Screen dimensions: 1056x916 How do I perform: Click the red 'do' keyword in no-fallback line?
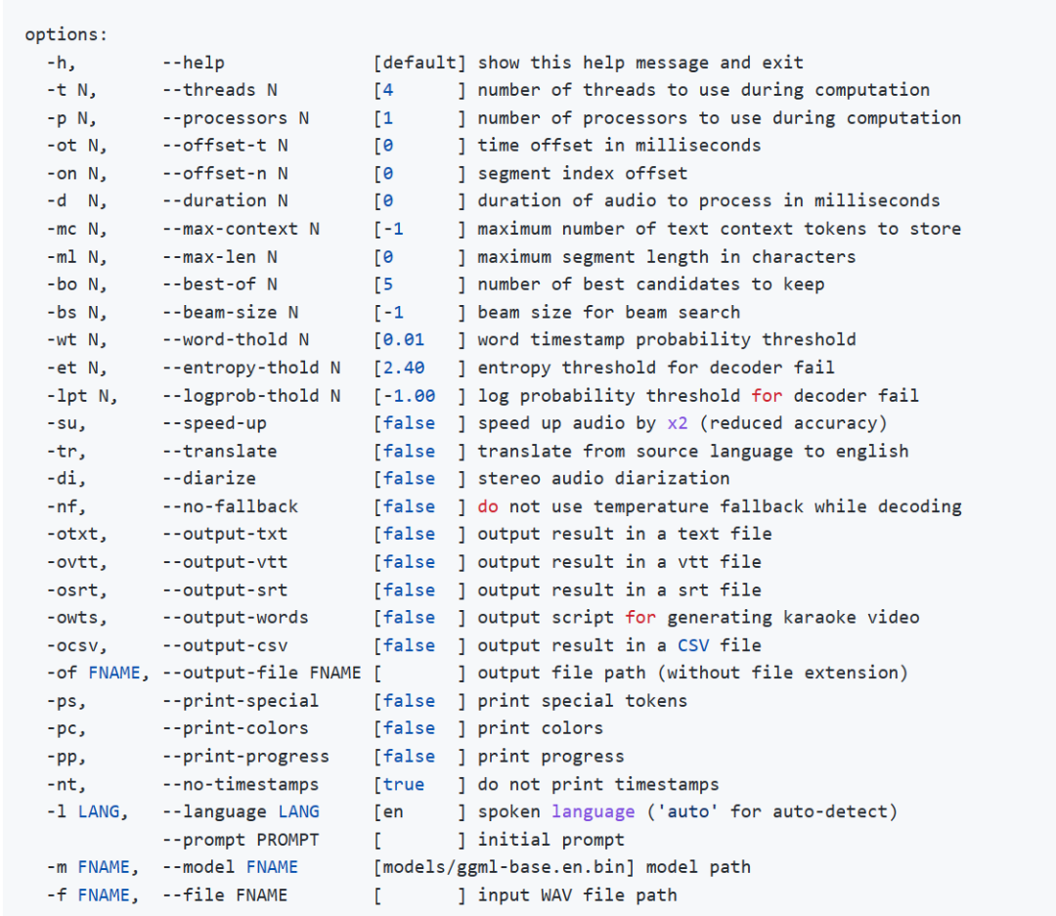tap(488, 506)
